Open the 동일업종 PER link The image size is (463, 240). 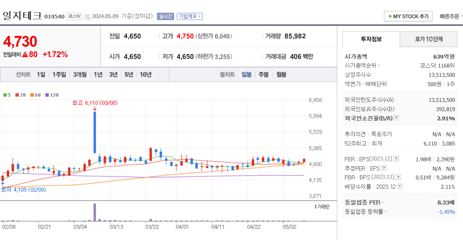click(363, 202)
